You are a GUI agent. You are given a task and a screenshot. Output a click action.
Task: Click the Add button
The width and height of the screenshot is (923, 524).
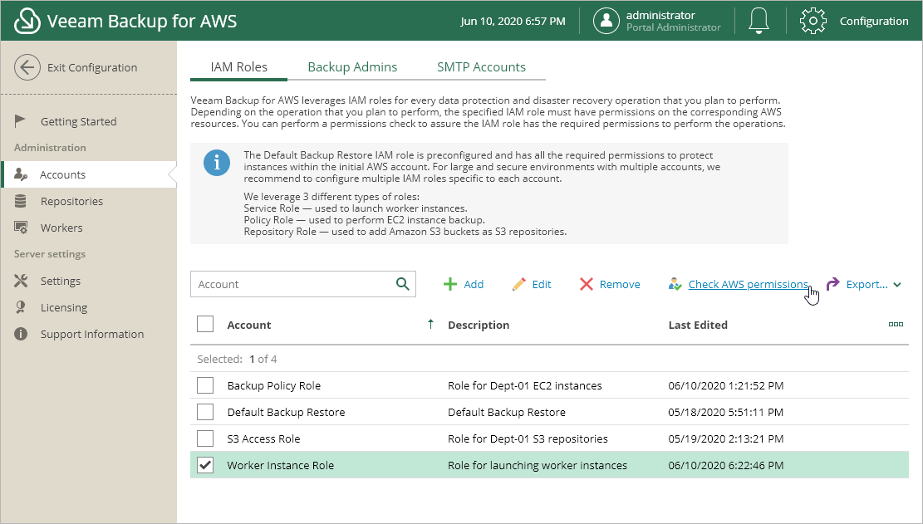pyautogui.click(x=464, y=284)
